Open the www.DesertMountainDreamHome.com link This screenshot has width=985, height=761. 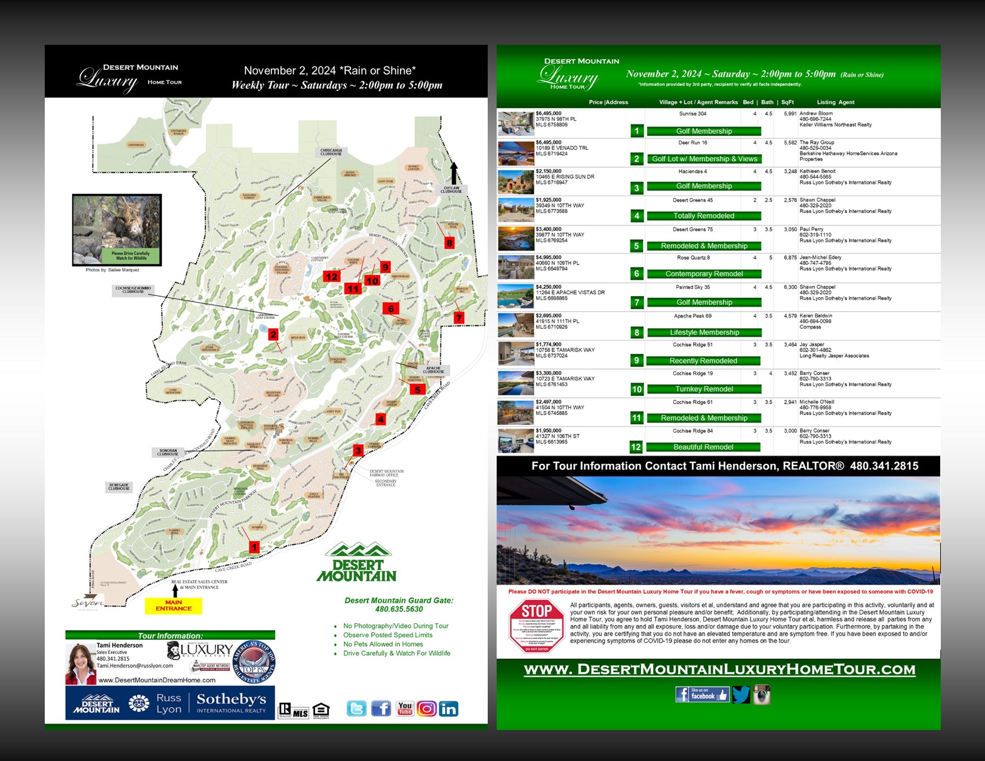156,680
